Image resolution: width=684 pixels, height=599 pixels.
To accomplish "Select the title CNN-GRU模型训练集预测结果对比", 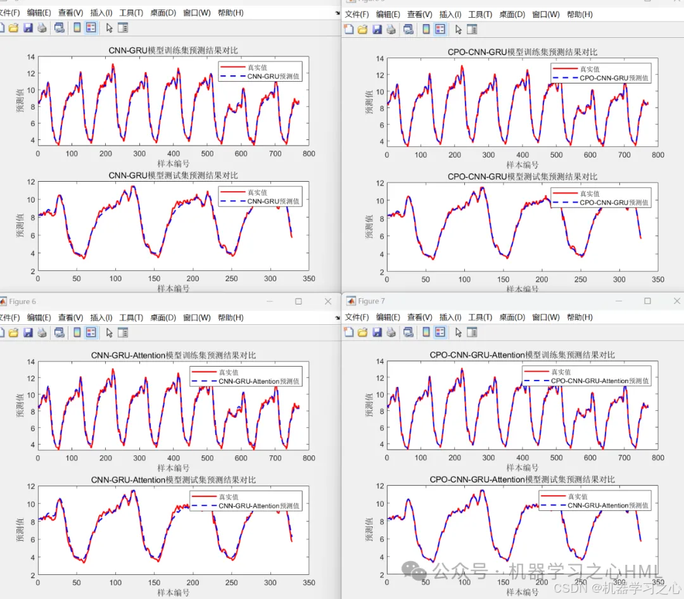I will tap(173, 50).
